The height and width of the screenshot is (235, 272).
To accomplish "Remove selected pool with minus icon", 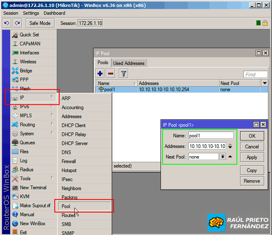I will 110,74.
